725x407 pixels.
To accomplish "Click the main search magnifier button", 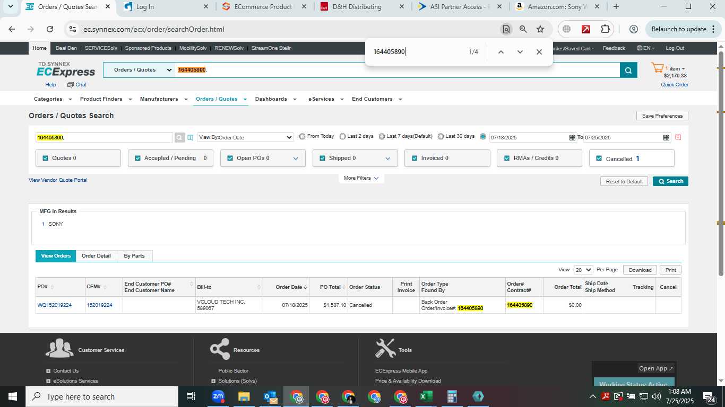I will point(628,70).
